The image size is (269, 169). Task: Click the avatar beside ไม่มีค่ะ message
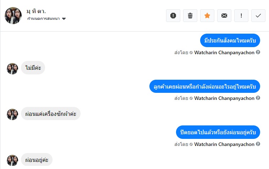12,68
